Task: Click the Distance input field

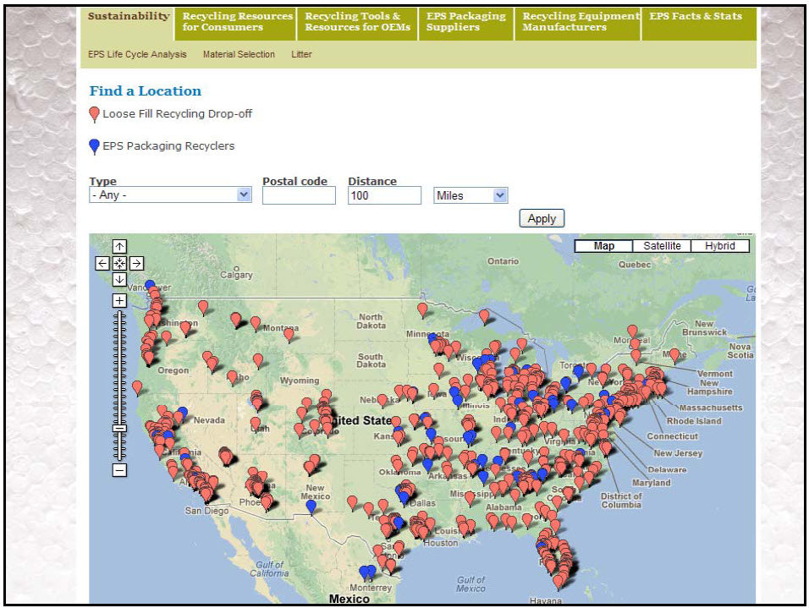Action: click(x=384, y=195)
